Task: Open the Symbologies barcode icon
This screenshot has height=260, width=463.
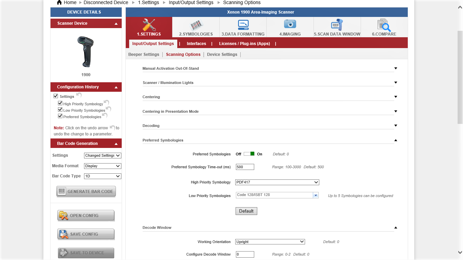Action: 196,25
